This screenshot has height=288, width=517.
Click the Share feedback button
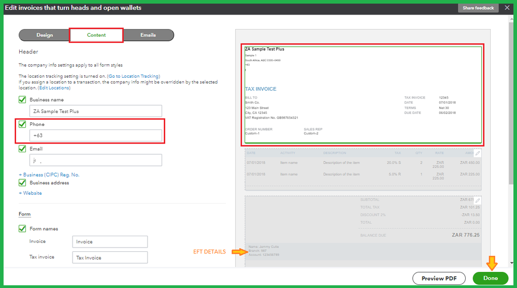478,8
